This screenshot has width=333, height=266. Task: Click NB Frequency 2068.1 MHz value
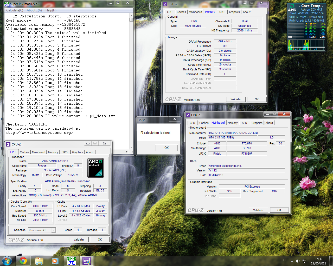pos(245,30)
